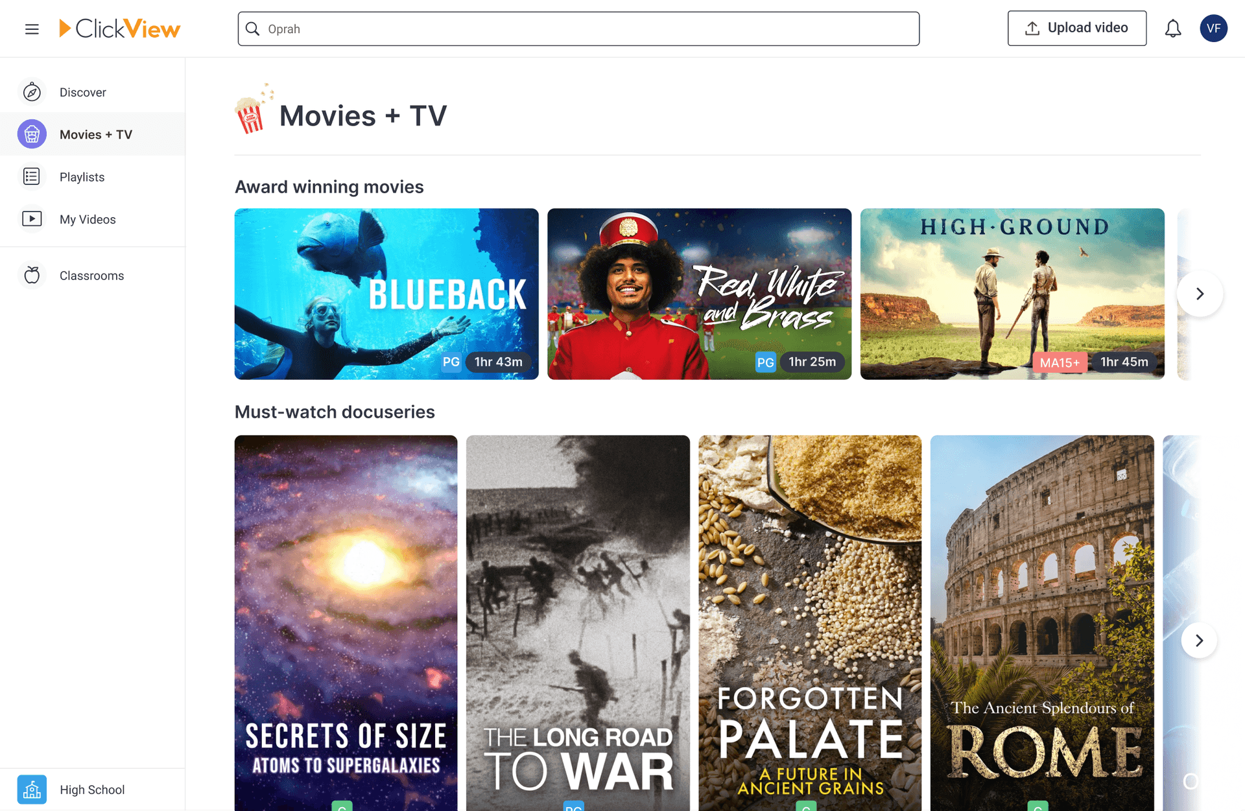Open Playlists from the sidebar
This screenshot has height=811, width=1245.
[82, 176]
